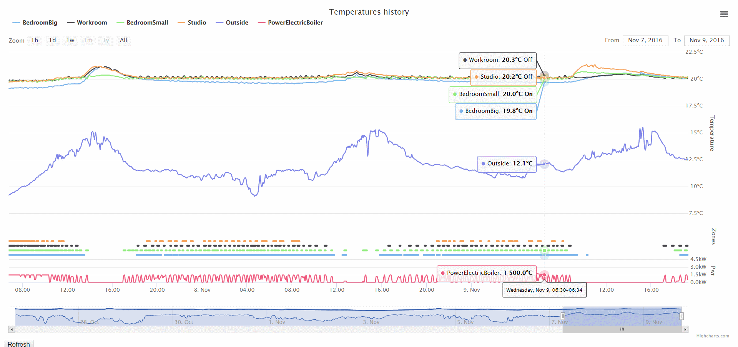Select the 1w zoom range
Screen dimensions: 738x347
70,40
